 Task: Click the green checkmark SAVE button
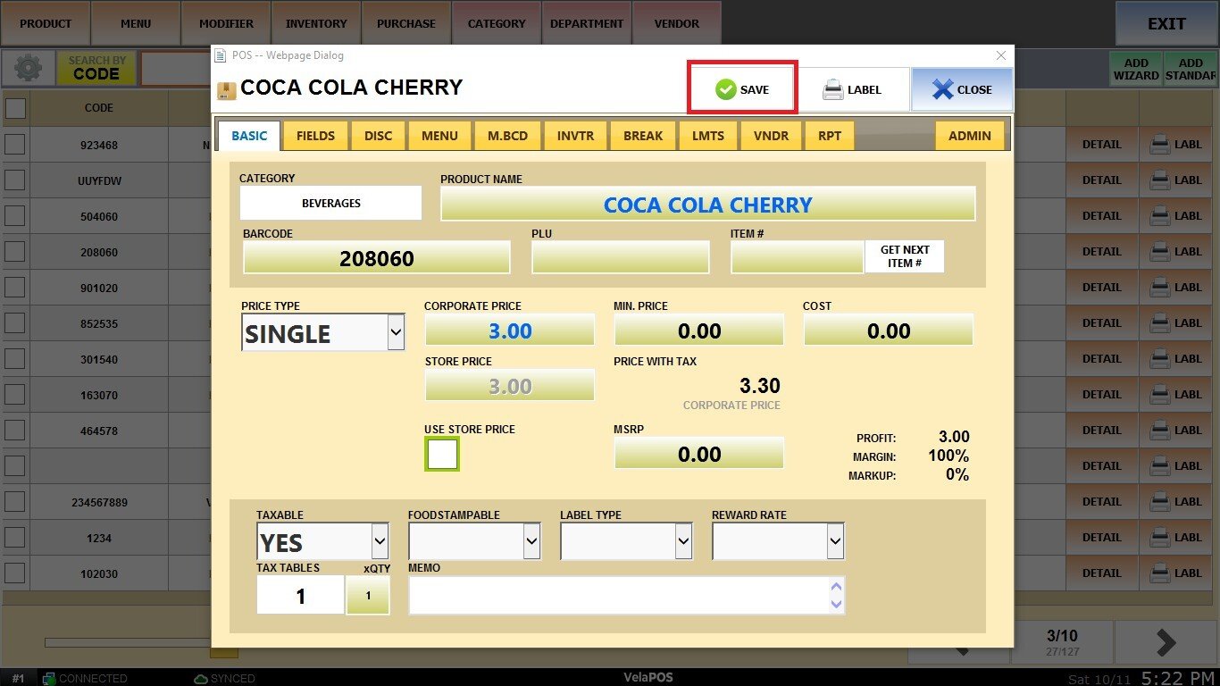[x=741, y=88]
